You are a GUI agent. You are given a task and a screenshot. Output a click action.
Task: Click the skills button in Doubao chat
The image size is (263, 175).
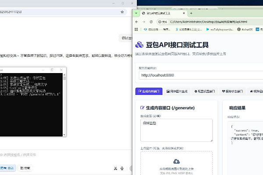[x=25, y=168]
